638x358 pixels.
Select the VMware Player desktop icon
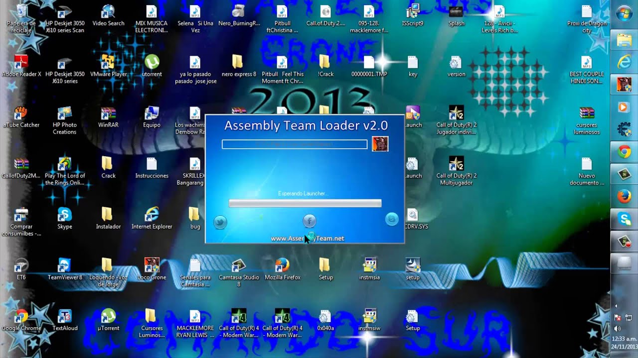coord(108,67)
